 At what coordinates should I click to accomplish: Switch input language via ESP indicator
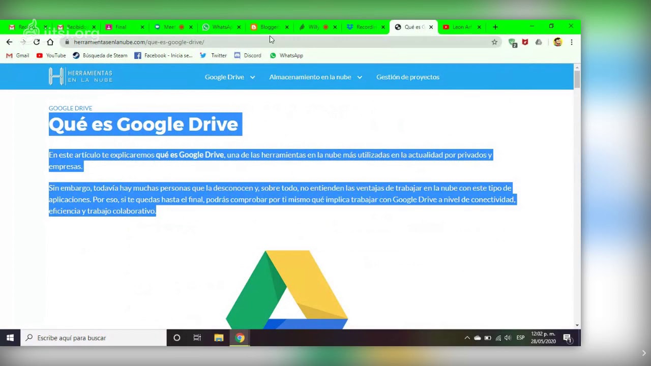click(520, 338)
